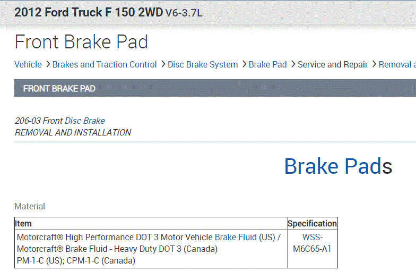
Task: Click chevron before Service and Repair
Action: (x=292, y=64)
